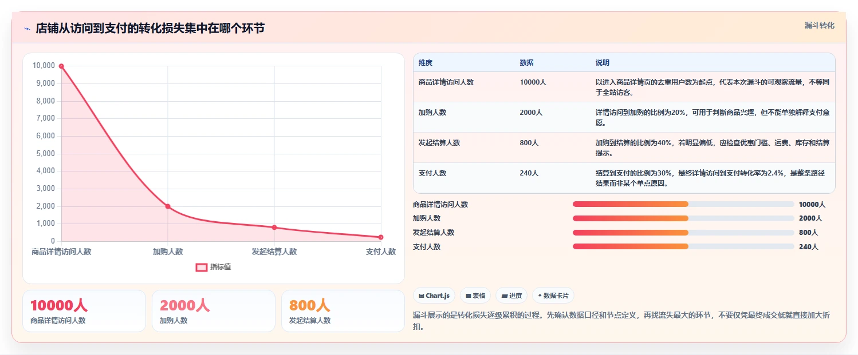Toggle the 指标值 legend item under the chart

coord(214,267)
